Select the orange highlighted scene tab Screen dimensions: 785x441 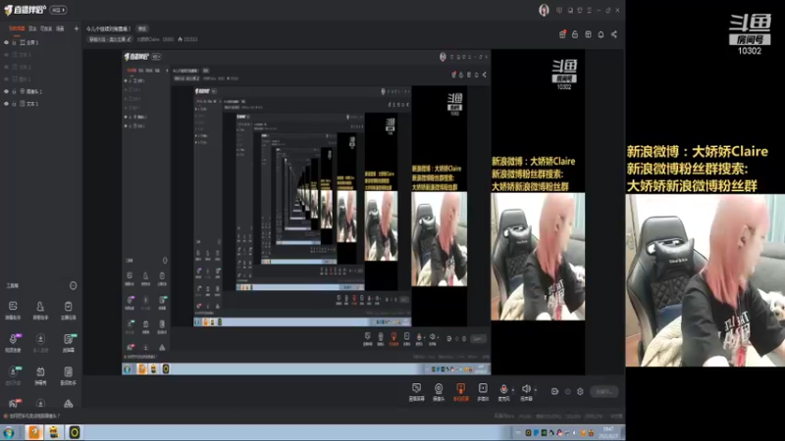[17, 28]
